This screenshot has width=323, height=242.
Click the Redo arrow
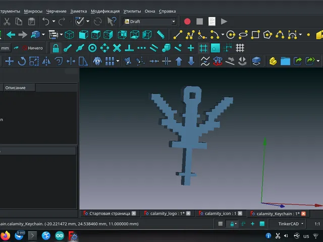point(62,21)
